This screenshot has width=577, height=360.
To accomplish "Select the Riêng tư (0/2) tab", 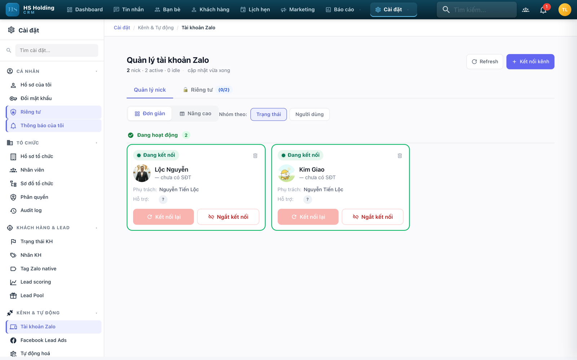I will pyautogui.click(x=206, y=90).
